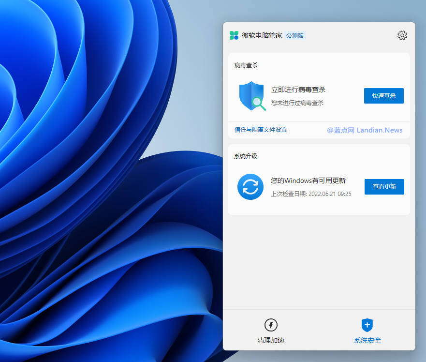Click the circular Windows update sync icon

coord(250,187)
